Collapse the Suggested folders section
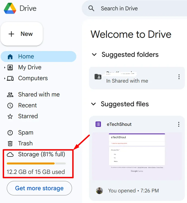Viewport: 187px width, 203px height. click(94, 55)
